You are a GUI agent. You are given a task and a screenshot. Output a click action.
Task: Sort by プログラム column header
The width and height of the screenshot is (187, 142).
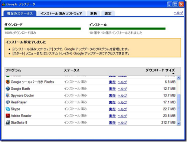coord(13,70)
